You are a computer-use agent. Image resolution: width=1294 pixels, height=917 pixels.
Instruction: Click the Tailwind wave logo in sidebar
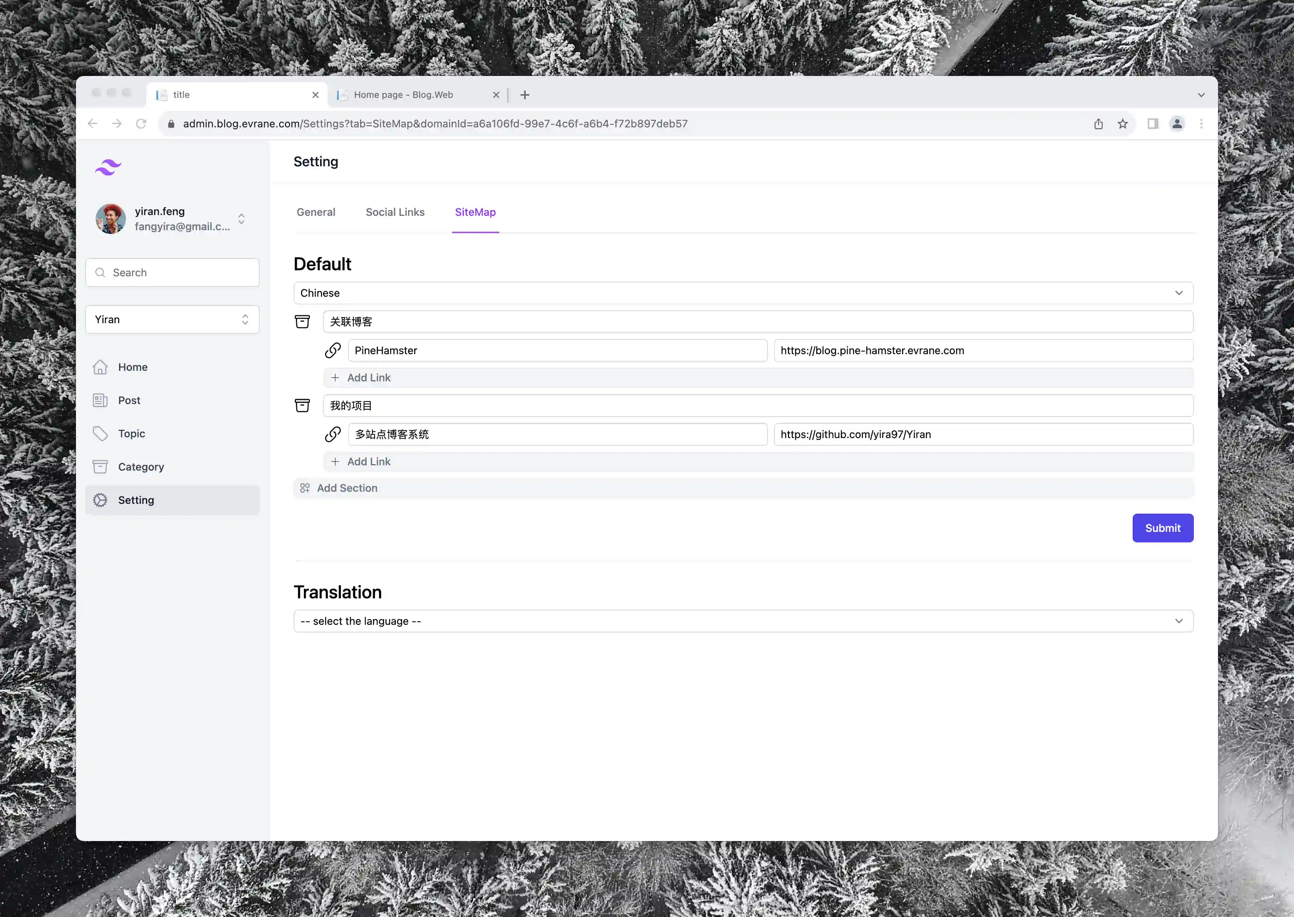[108, 167]
